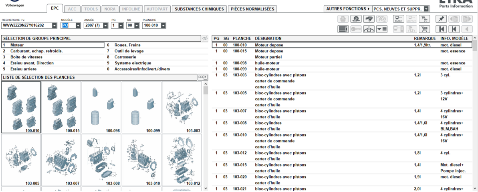Go to previous illustration button

point(454,29)
